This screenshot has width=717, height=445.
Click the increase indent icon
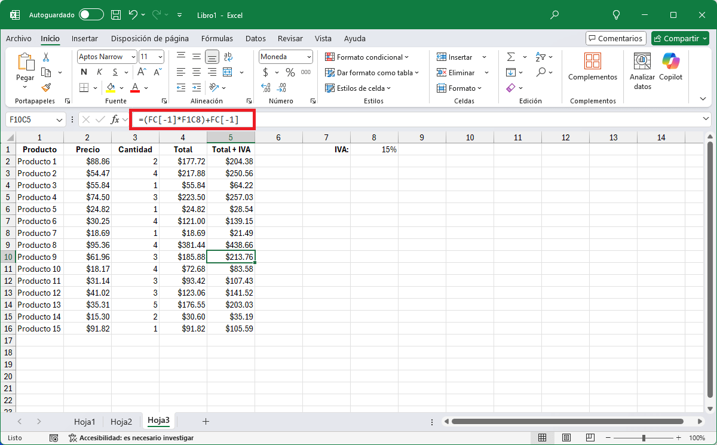[197, 88]
